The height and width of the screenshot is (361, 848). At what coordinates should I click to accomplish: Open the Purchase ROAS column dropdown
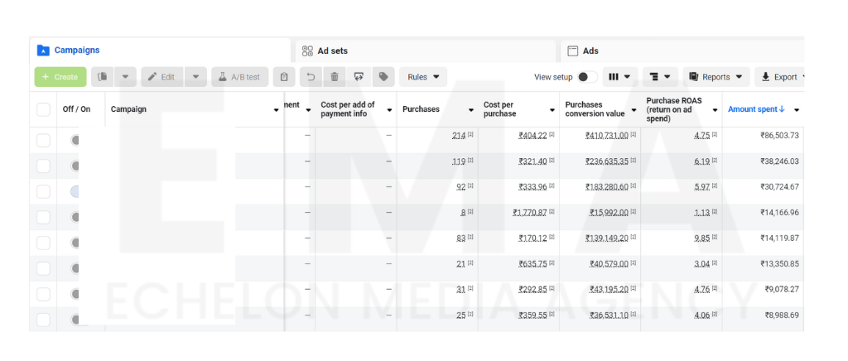point(715,109)
